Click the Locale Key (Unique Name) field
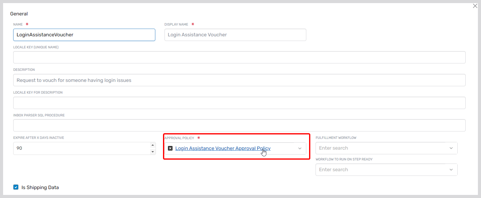Image resolution: width=481 pixels, height=198 pixels. tap(239, 57)
